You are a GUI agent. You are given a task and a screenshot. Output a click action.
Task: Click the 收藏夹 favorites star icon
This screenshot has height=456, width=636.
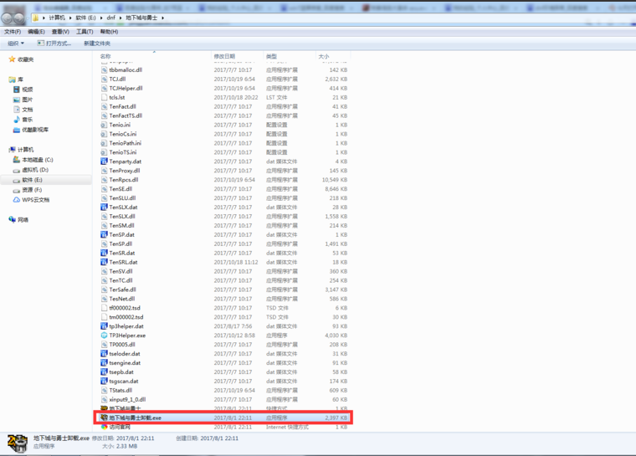(12, 59)
